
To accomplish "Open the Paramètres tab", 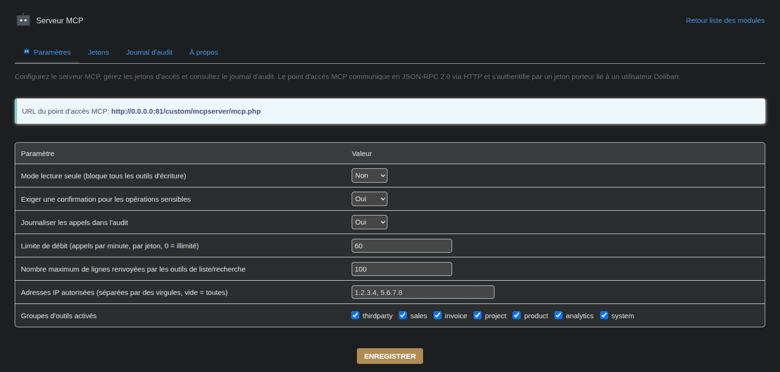I will (x=47, y=52).
